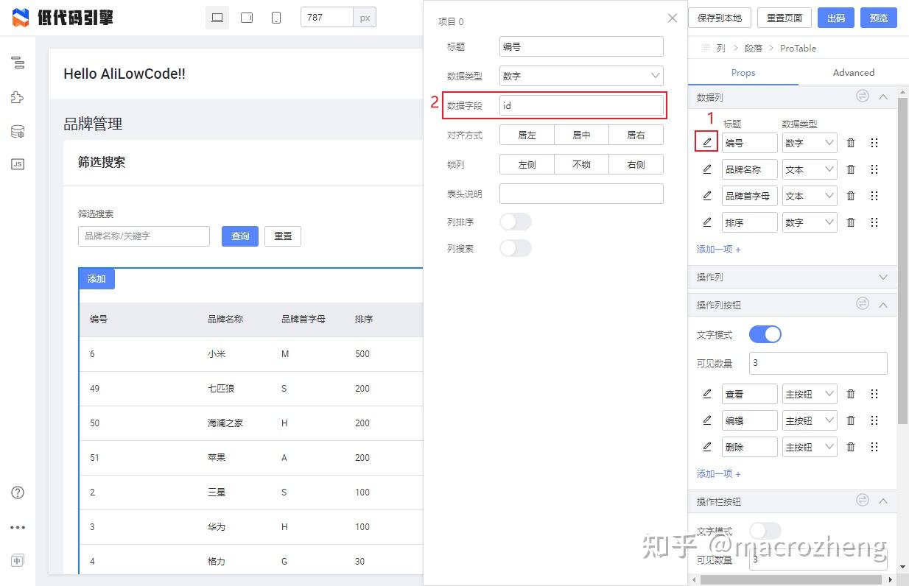Turn off 文字模式 switch under 操作列按钮
Viewport: 909px width, 586px height.
tap(765, 334)
